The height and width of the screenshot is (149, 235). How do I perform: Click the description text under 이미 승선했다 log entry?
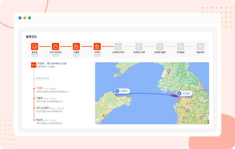tap(50, 111)
